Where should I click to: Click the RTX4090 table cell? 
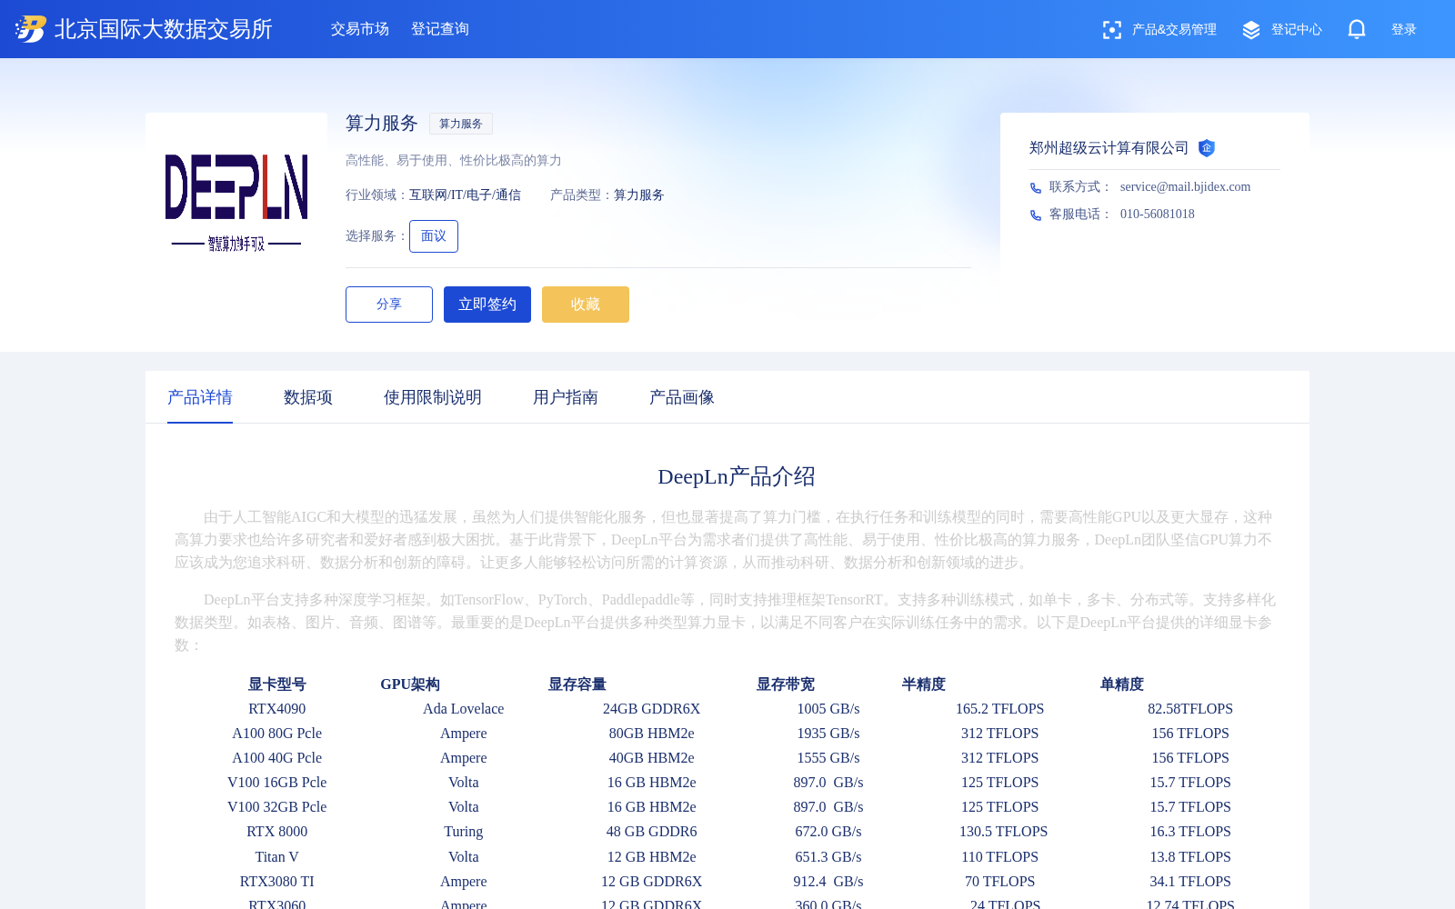point(277,709)
